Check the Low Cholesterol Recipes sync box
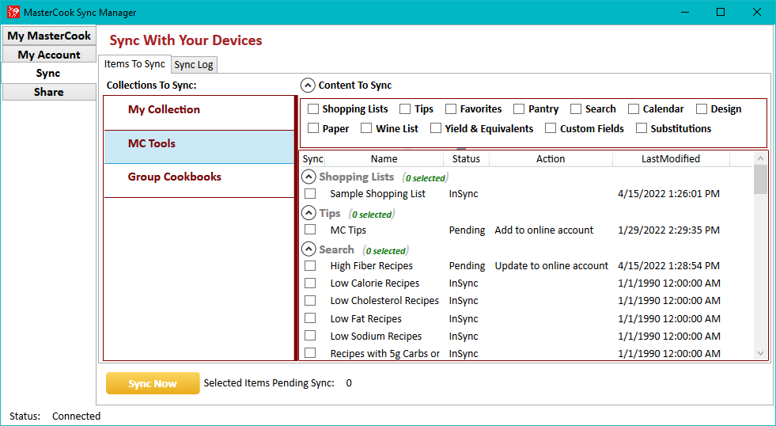 (x=310, y=300)
